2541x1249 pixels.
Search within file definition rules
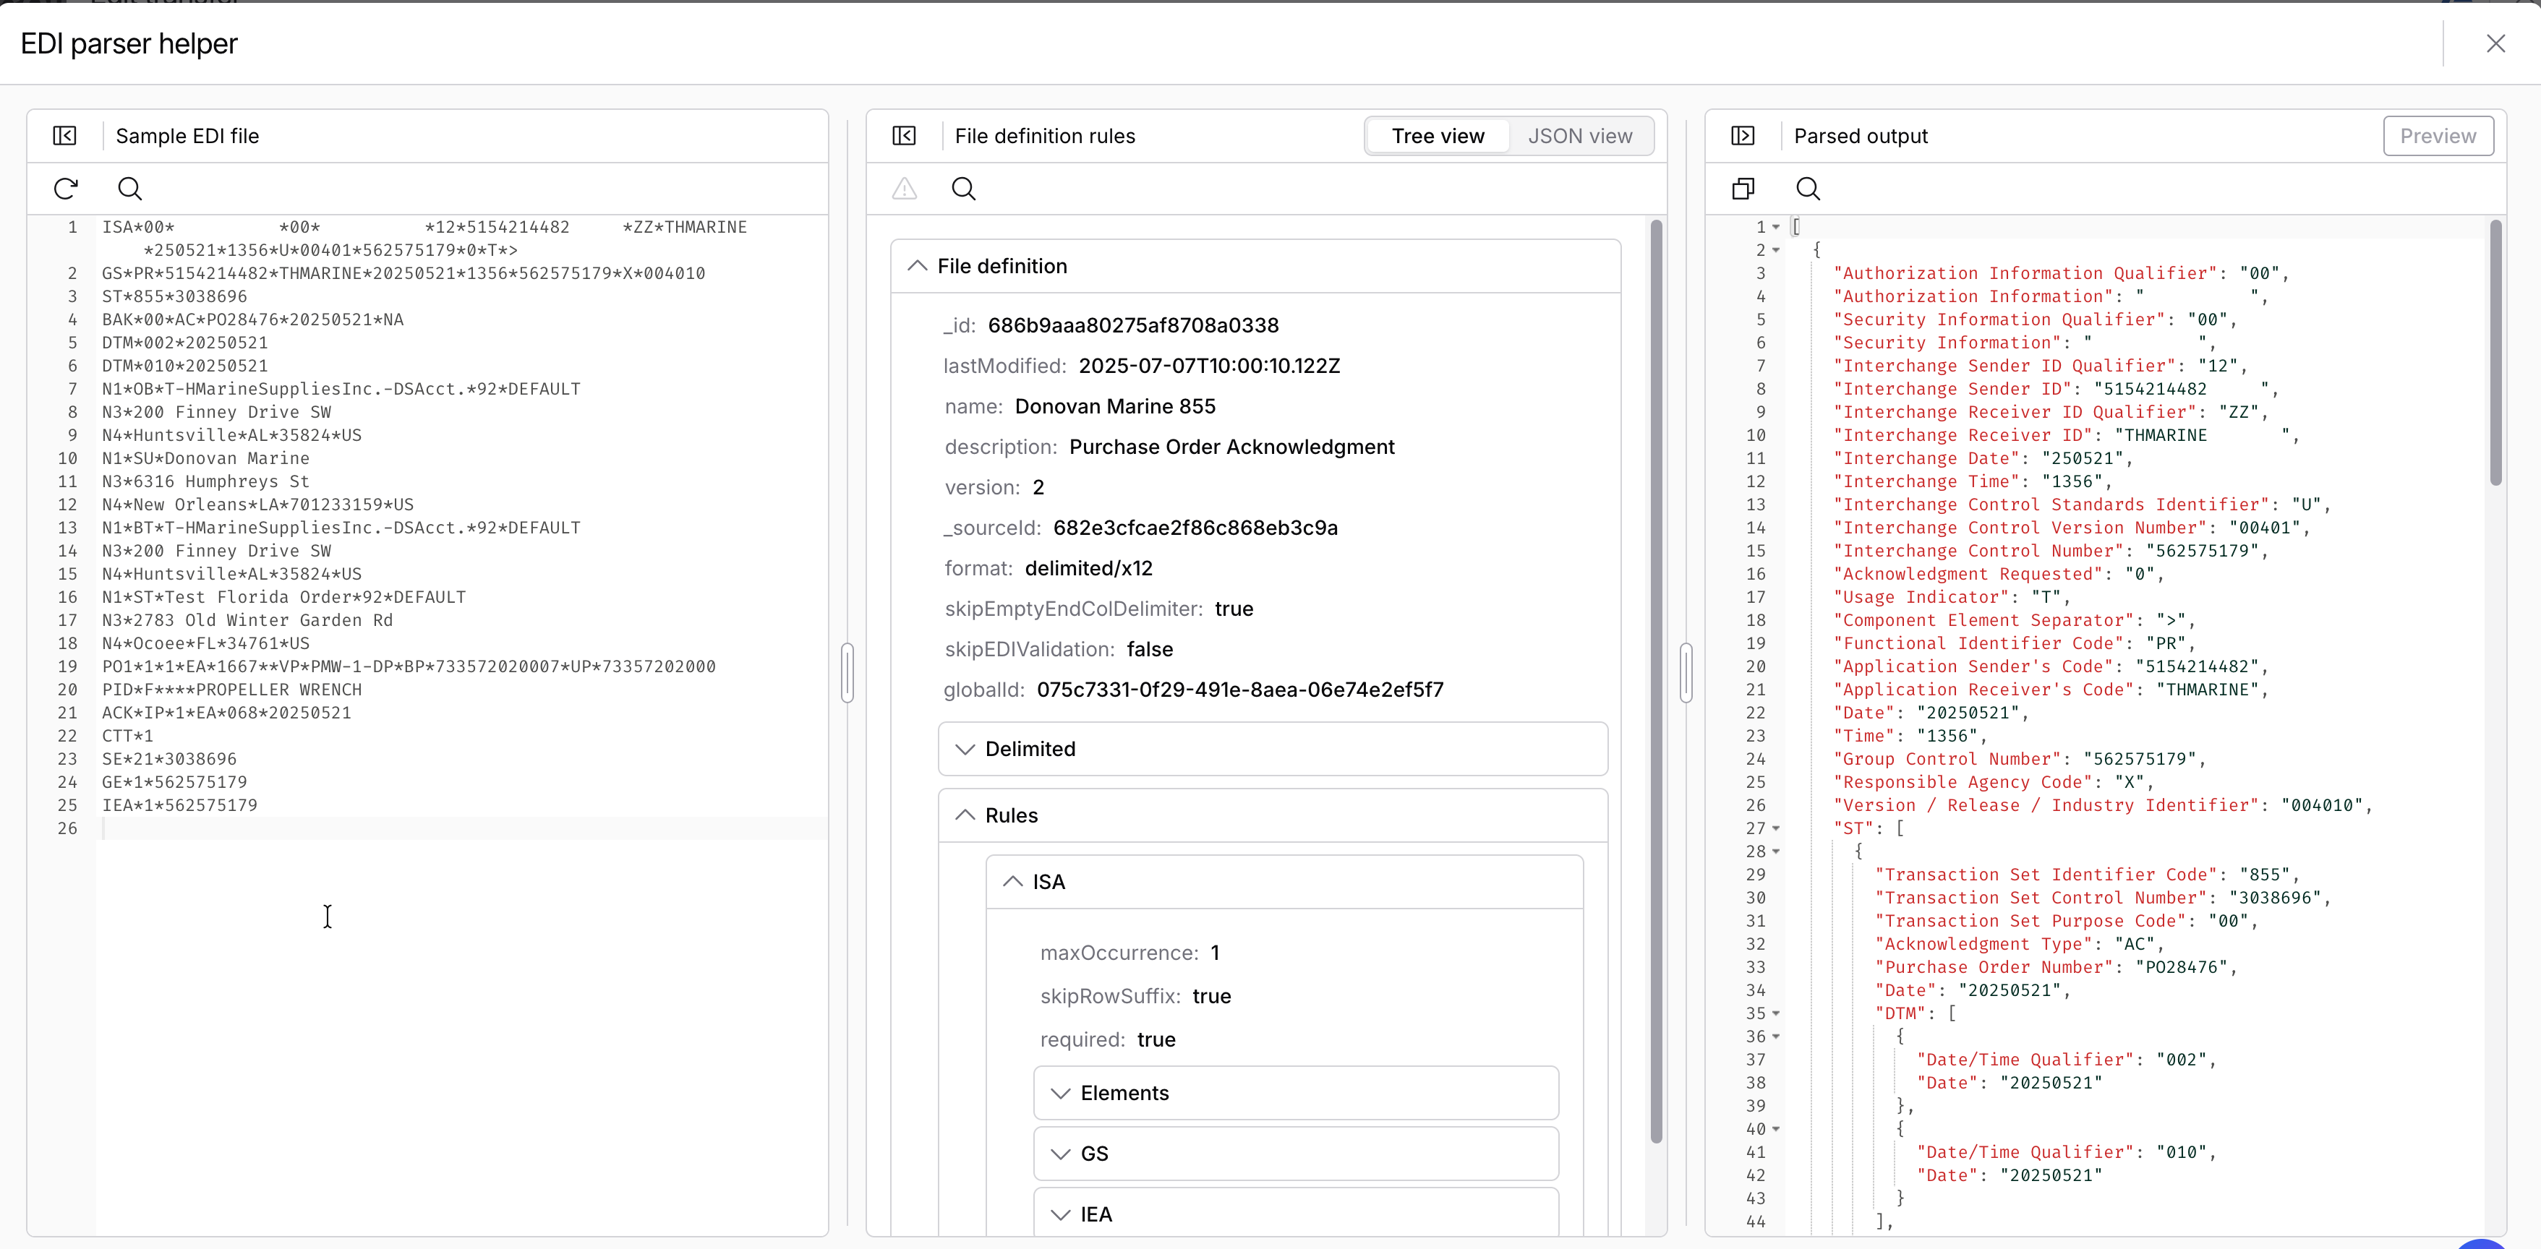click(964, 188)
